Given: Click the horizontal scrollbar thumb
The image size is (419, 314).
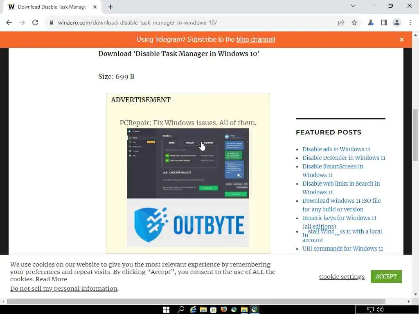Looking at the screenshot, I should coord(196,301).
